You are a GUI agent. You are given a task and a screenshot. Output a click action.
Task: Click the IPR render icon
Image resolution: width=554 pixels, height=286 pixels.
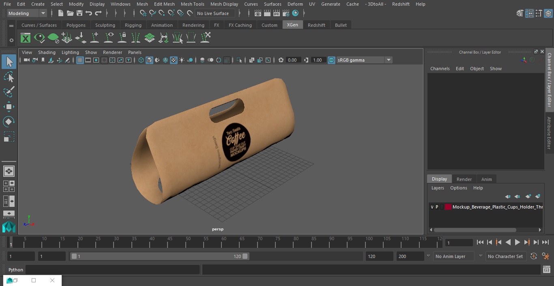point(277,13)
